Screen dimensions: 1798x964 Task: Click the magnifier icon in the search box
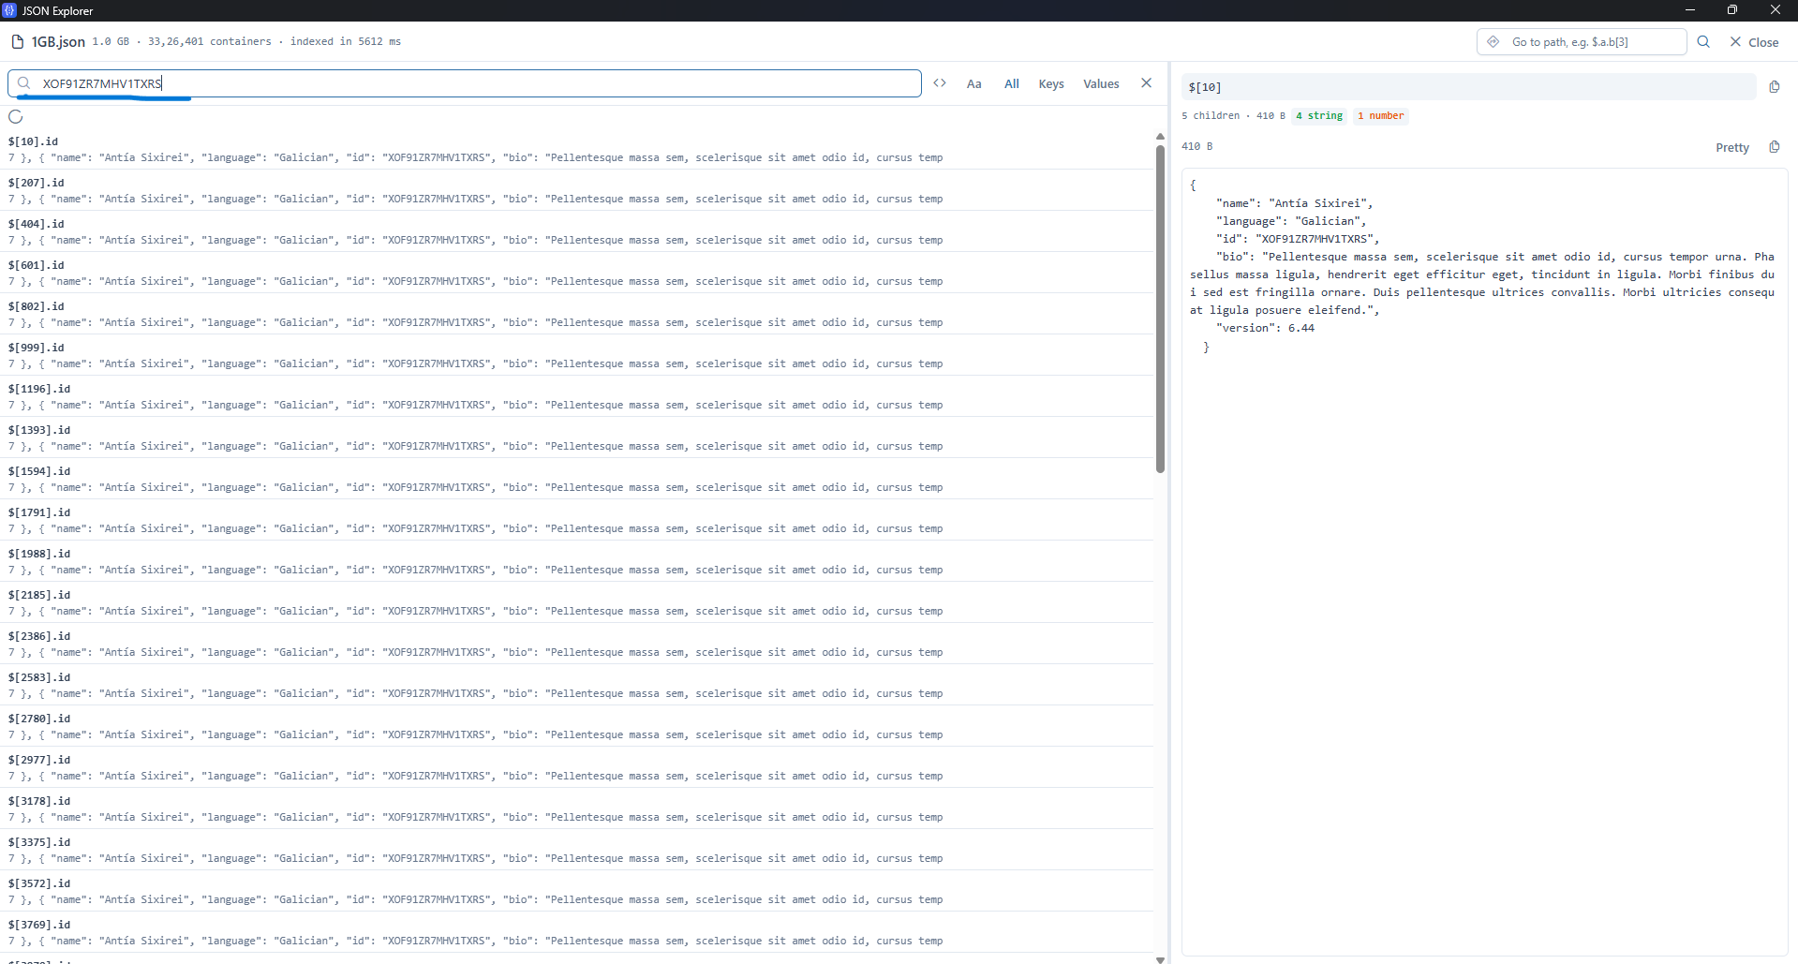(24, 83)
